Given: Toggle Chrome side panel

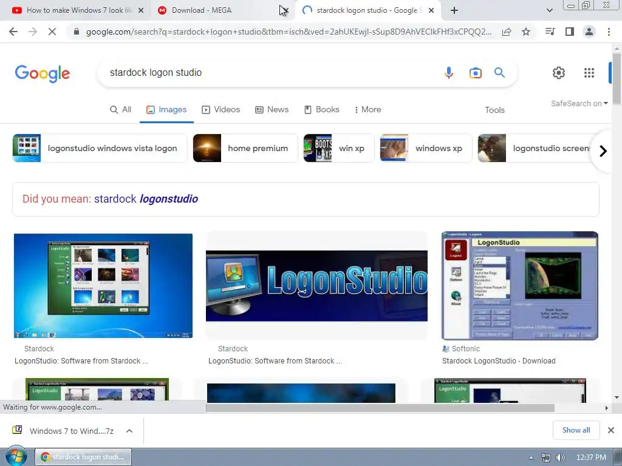Looking at the screenshot, I should tap(570, 32).
